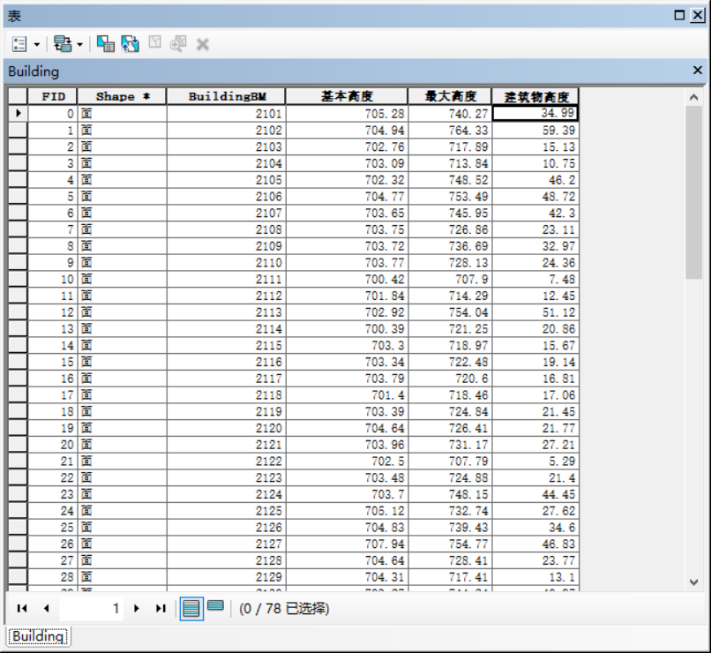Select row for FID 20
The height and width of the screenshot is (653, 711).
click(19, 445)
